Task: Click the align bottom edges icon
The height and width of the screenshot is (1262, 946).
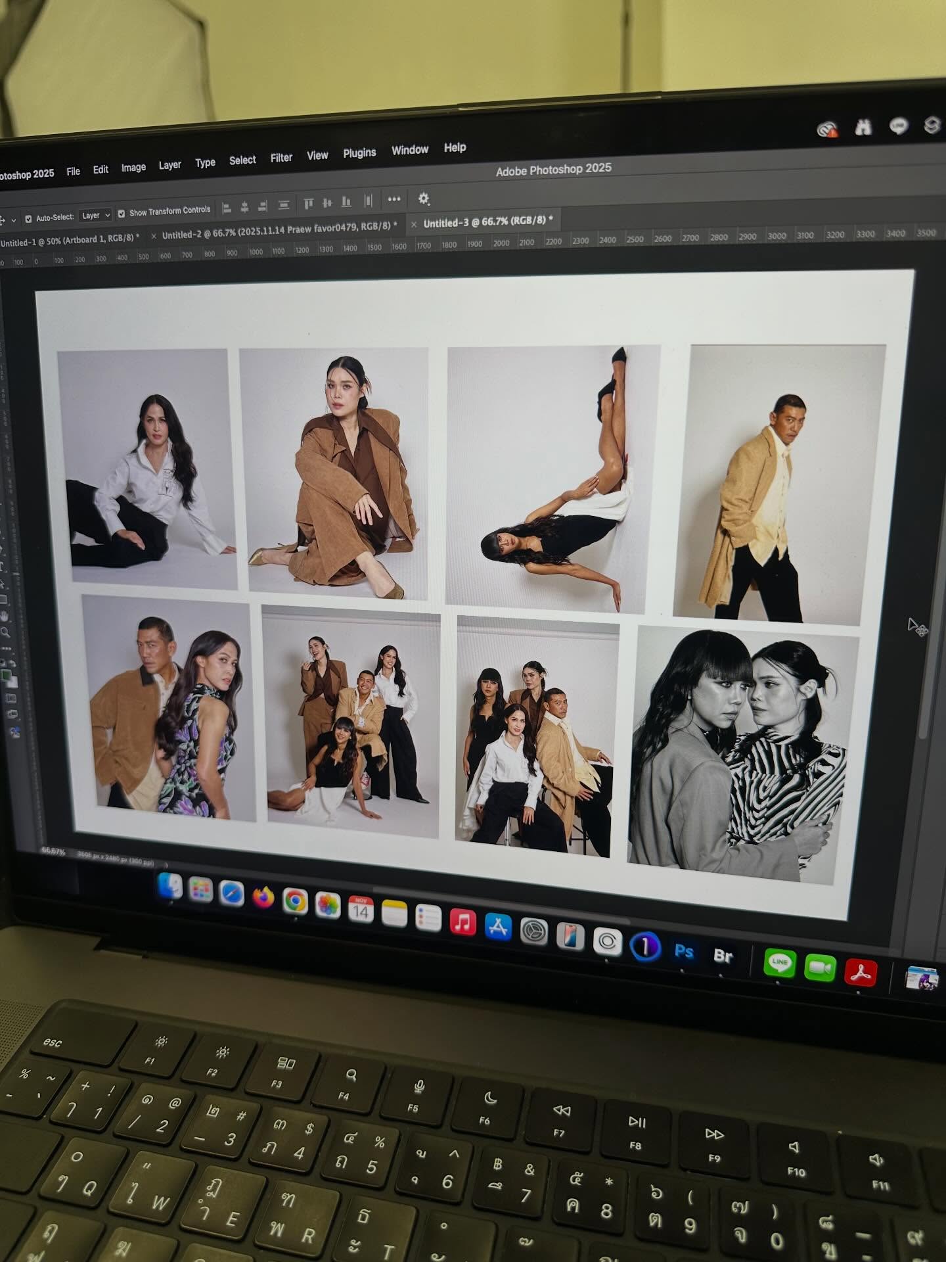Action: [x=346, y=202]
